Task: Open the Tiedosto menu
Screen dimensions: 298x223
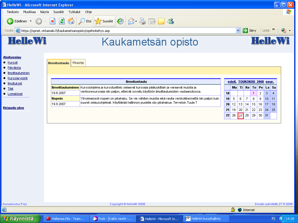Action: 13,12
